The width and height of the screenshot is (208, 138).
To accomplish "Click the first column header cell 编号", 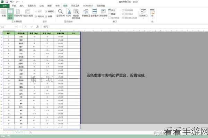I will pos(9,33).
